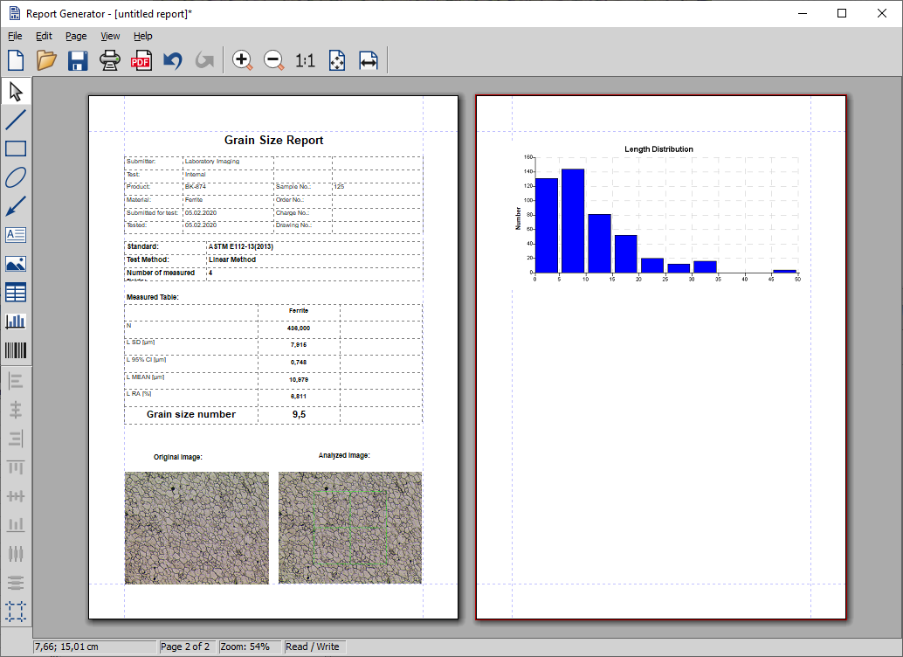903x657 pixels.
Task: Zoom in using the magnifier plus icon
Action: [242, 60]
